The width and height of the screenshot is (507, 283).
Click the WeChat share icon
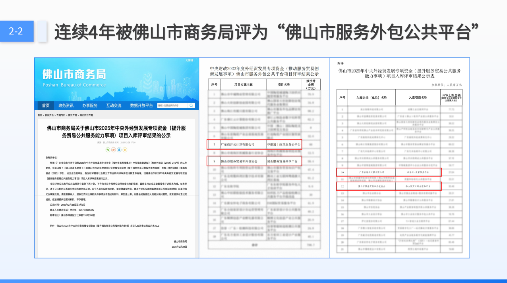point(108,150)
